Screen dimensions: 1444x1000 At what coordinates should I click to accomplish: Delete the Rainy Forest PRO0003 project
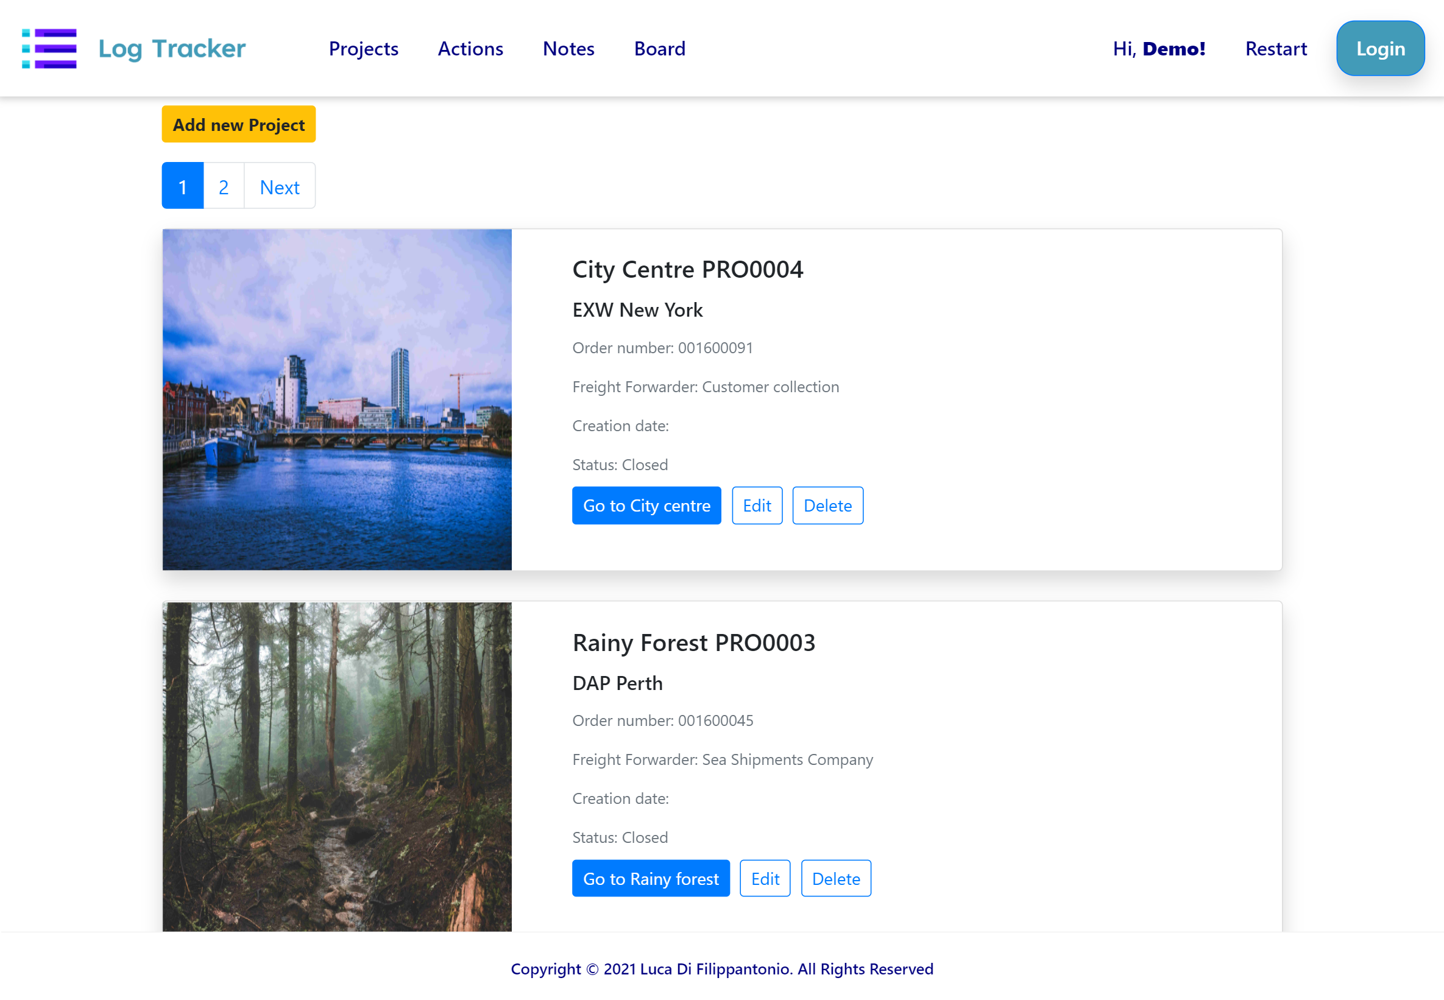coord(835,878)
